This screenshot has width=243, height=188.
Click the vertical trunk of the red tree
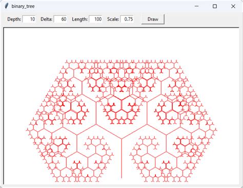[x=121, y=158]
